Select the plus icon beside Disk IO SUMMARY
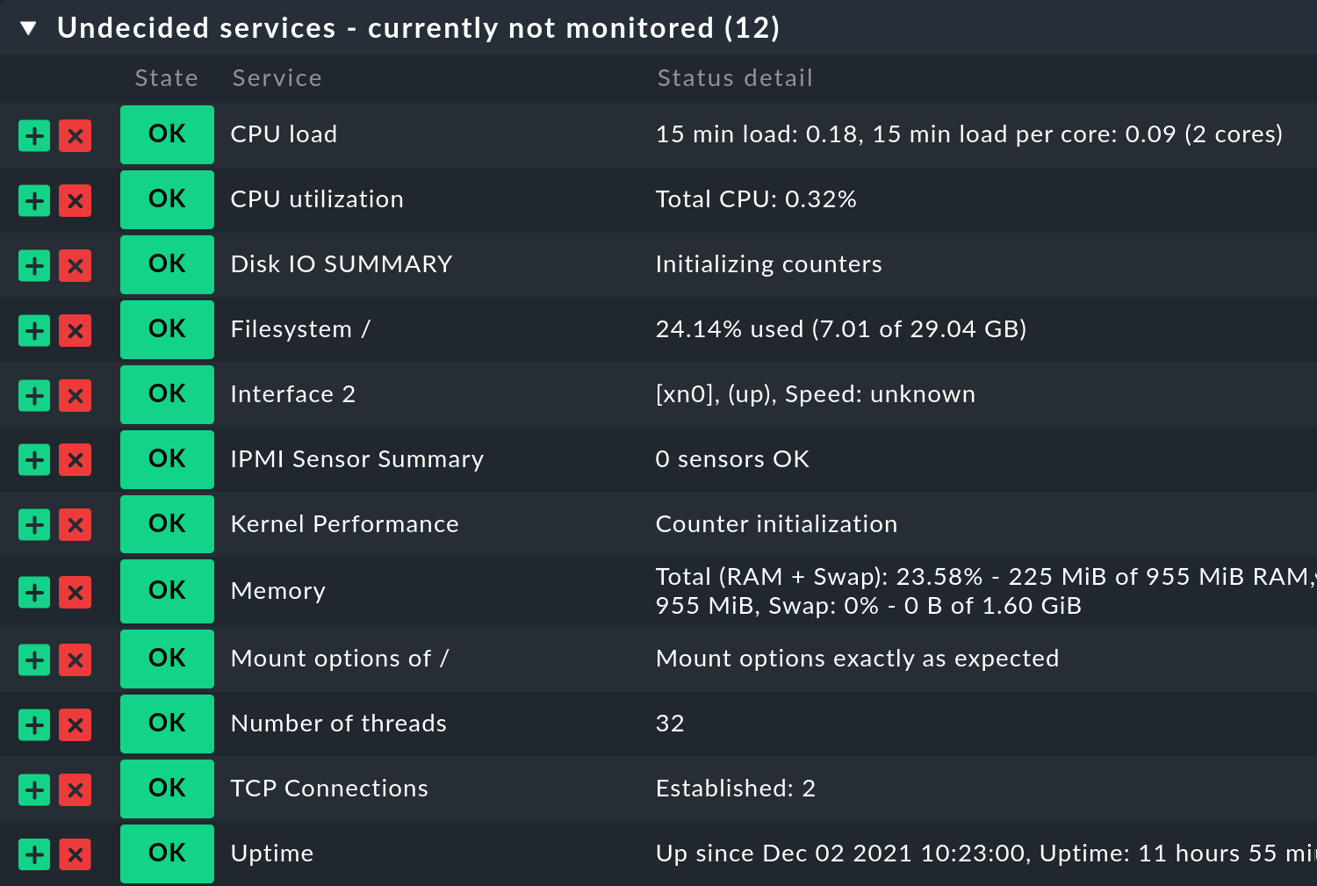The width and height of the screenshot is (1317, 886). pyautogui.click(x=34, y=265)
